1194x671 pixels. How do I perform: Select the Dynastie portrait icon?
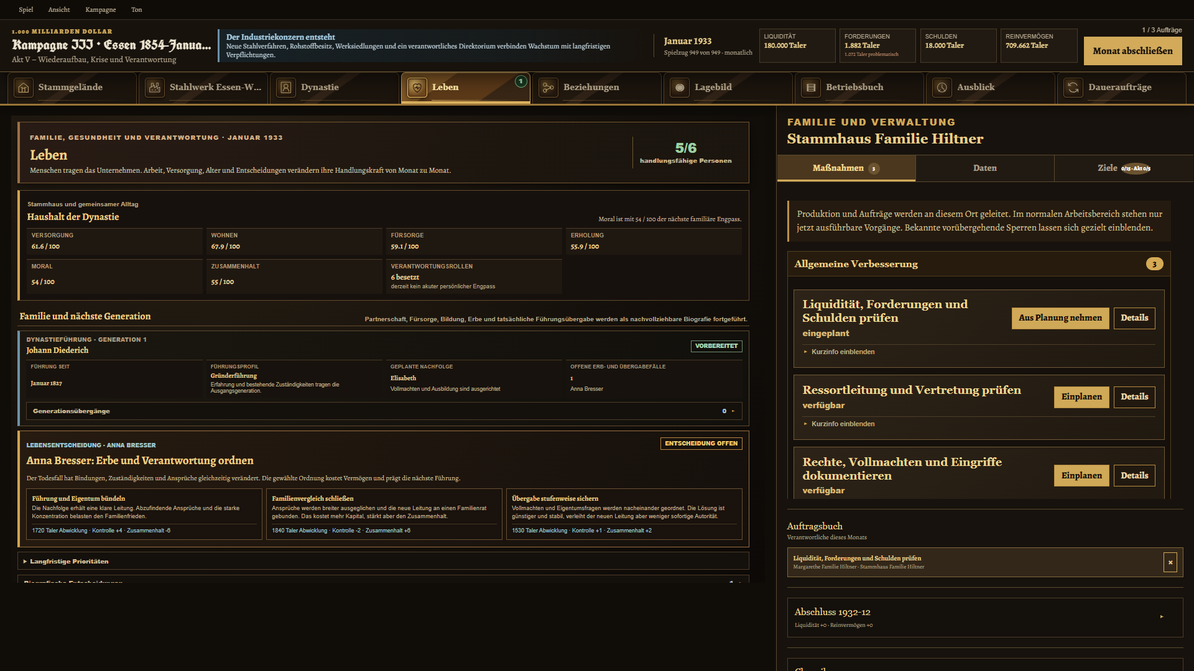[x=286, y=88]
